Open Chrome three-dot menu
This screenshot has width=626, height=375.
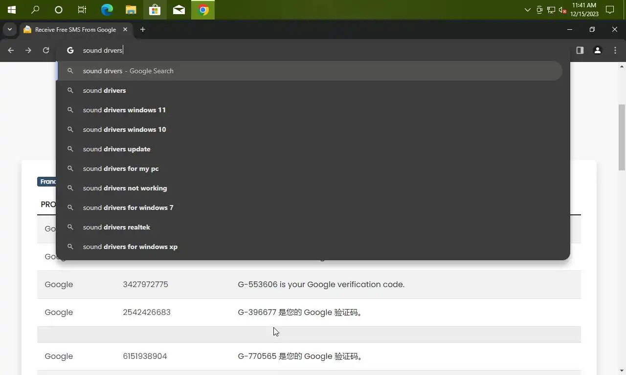tap(615, 50)
